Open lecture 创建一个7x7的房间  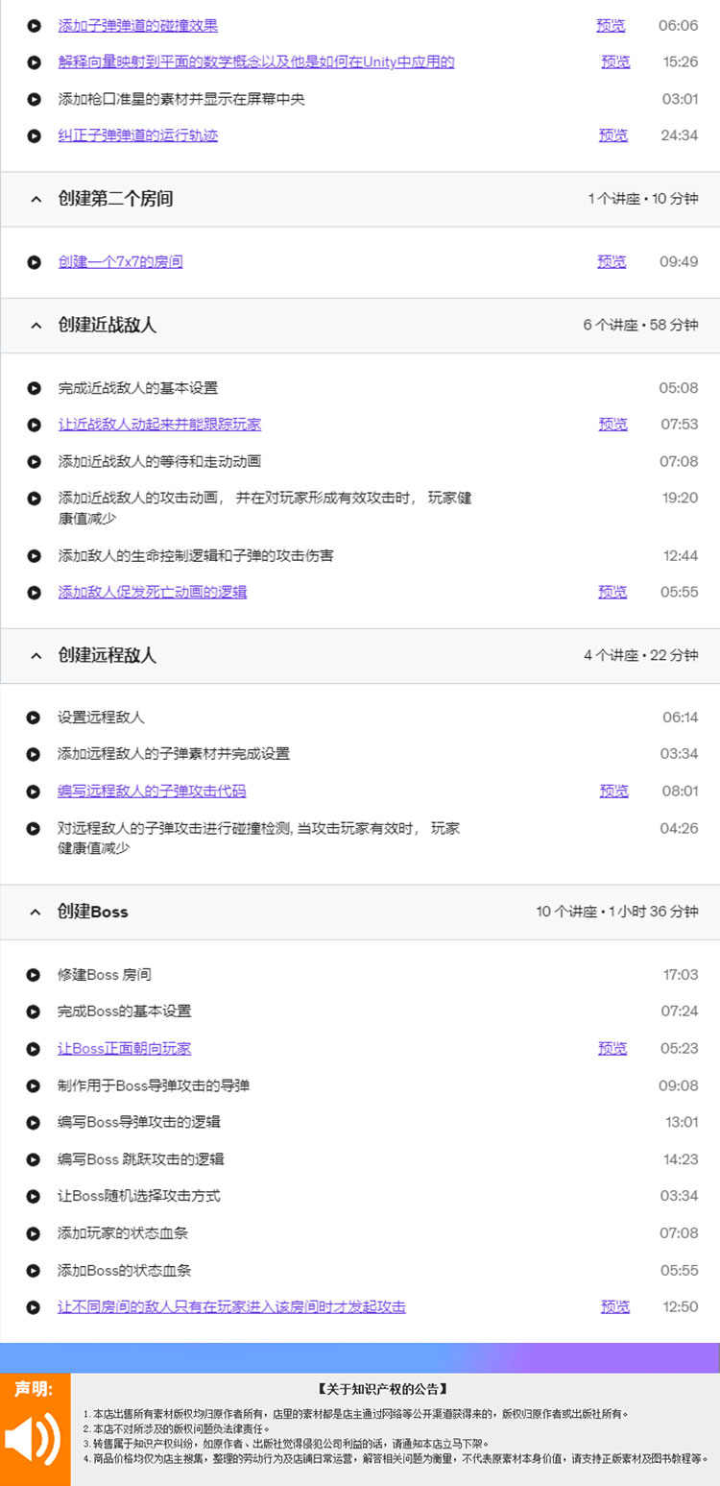point(120,261)
